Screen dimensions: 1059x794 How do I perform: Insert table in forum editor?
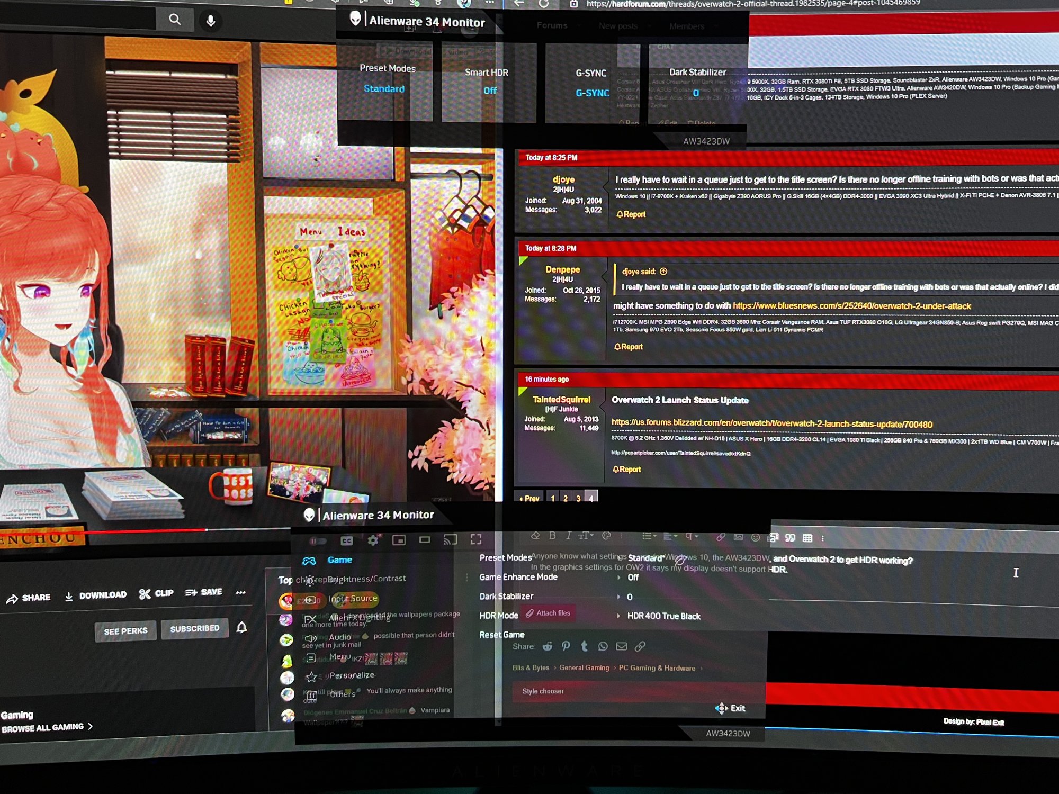(807, 538)
